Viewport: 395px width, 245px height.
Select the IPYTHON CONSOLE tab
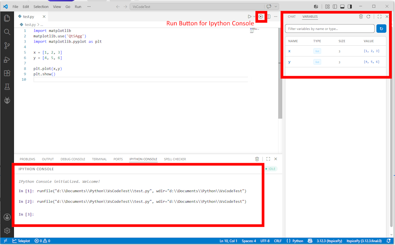(x=143, y=159)
